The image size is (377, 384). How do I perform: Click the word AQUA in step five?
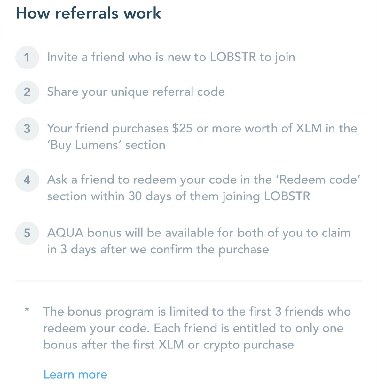(x=65, y=233)
